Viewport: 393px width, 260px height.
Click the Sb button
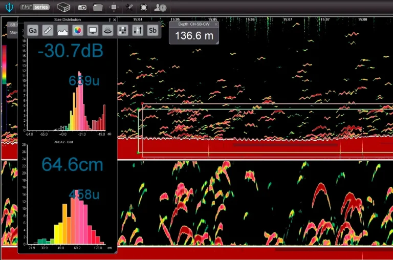pyautogui.click(x=152, y=30)
